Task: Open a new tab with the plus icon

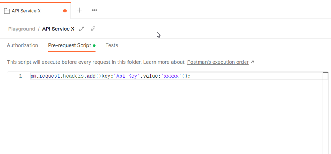Action: tap(79, 10)
